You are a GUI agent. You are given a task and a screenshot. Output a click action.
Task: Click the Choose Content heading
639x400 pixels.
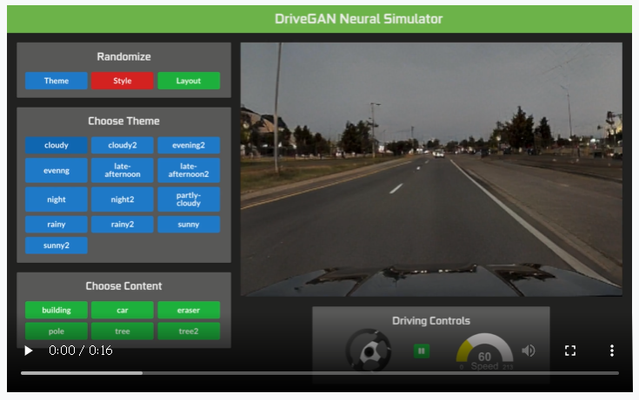point(123,286)
